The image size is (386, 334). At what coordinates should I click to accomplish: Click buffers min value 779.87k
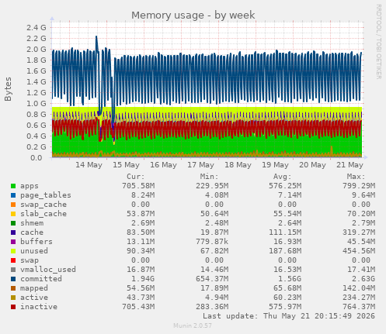[212, 242]
